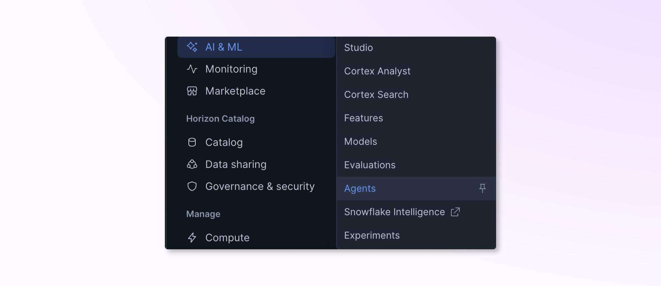Click the Monitoring pulse icon
Screen dimensions: 661x286
[x=192, y=69]
